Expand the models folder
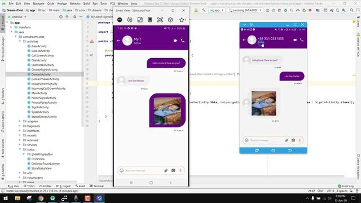361x203 pixels. (20, 135)
